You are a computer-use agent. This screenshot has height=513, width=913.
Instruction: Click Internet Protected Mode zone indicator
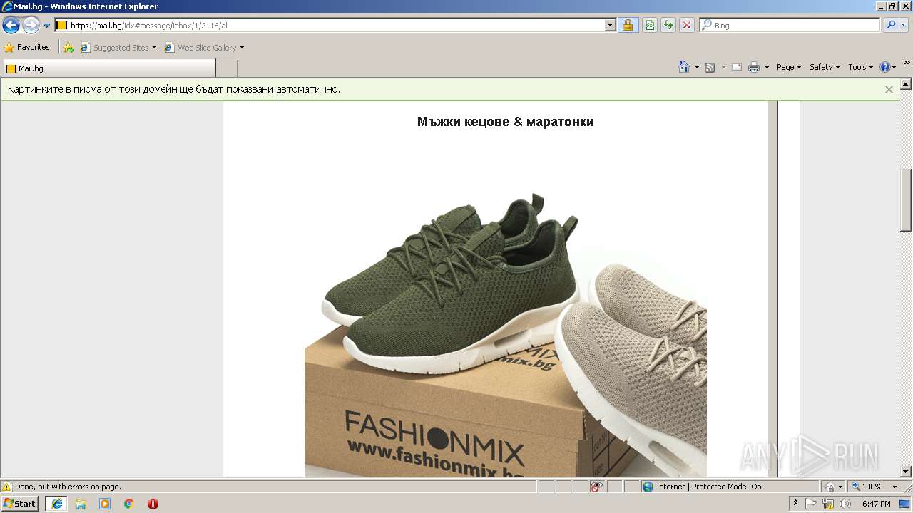[x=701, y=487]
